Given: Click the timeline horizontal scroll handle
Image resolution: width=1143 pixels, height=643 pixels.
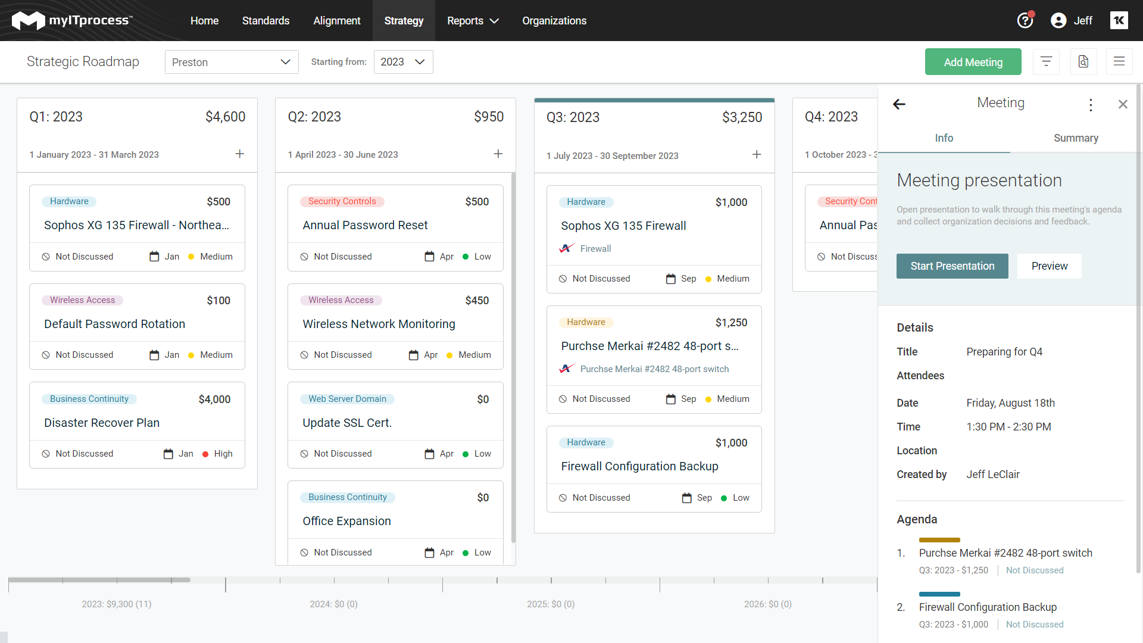Looking at the screenshot, I should pyautogui.click(x=99, y=580).
